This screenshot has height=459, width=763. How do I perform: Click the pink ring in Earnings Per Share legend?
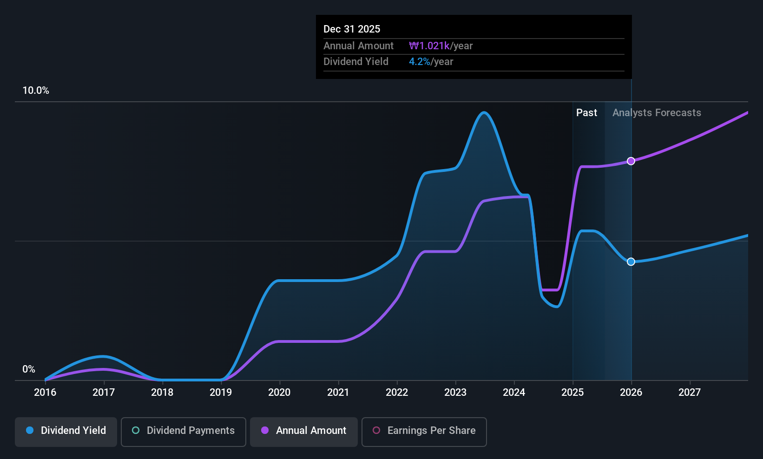(376, 430)
